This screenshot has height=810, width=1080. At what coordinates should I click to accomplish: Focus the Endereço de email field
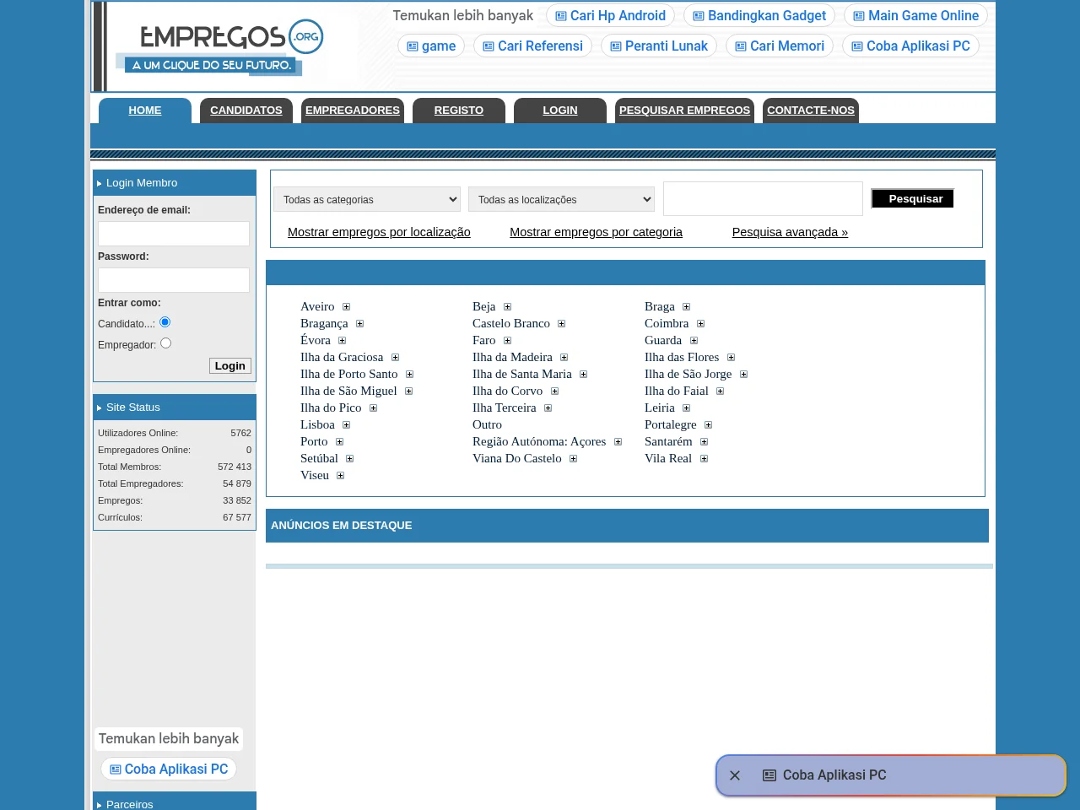pyautogui.click(x=174, y=234)
